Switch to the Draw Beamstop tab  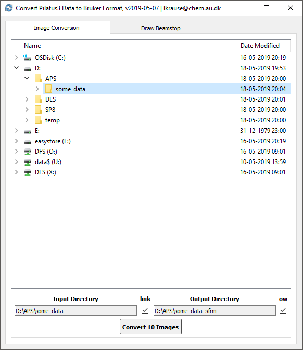point(161,28)
